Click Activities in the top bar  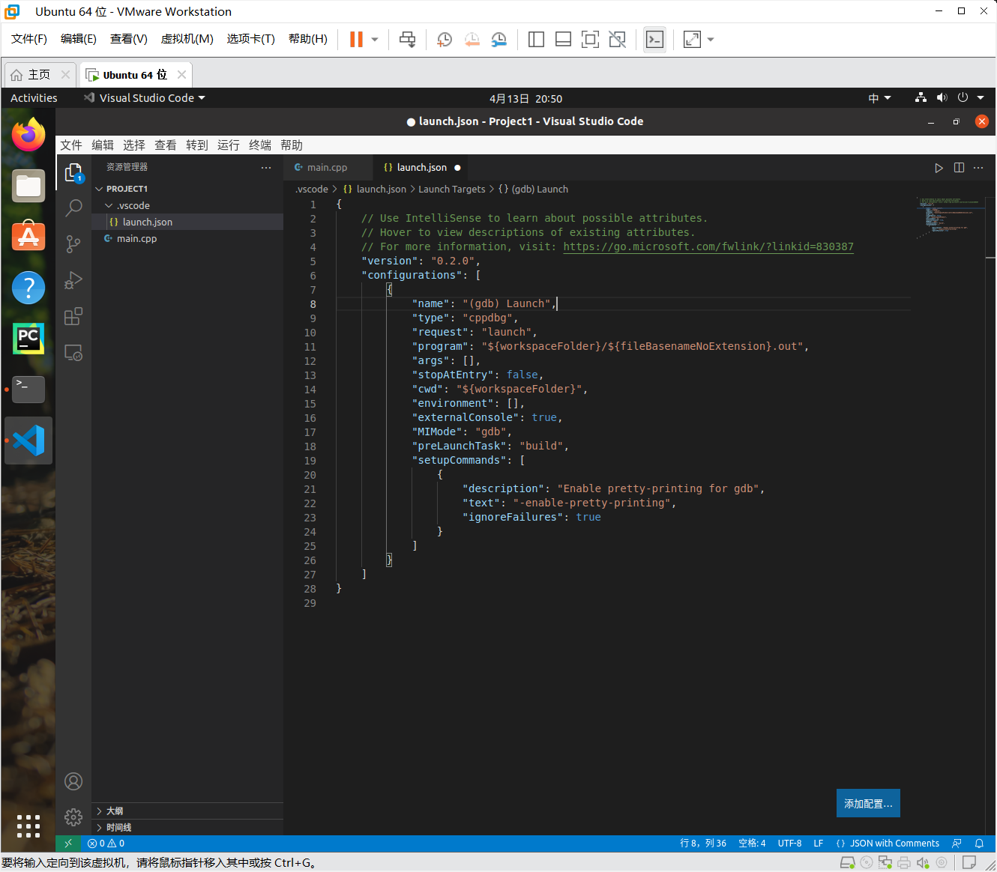pos(34,98)
